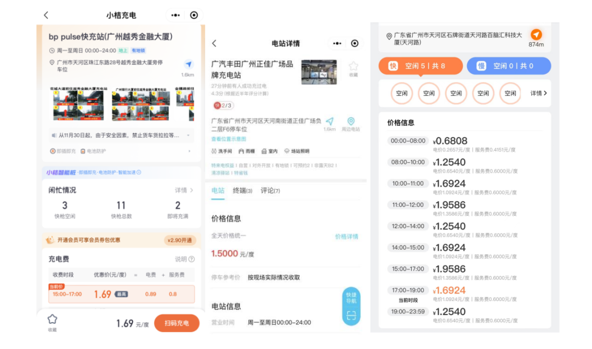The height and width of the screenshot is (349, 592).
Task: Tap the clock icon beside 周一至周日 00:00-24:00
Action: pos(52,50)
